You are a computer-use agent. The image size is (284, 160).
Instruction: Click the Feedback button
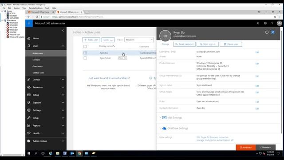click(x=265, y=148)
